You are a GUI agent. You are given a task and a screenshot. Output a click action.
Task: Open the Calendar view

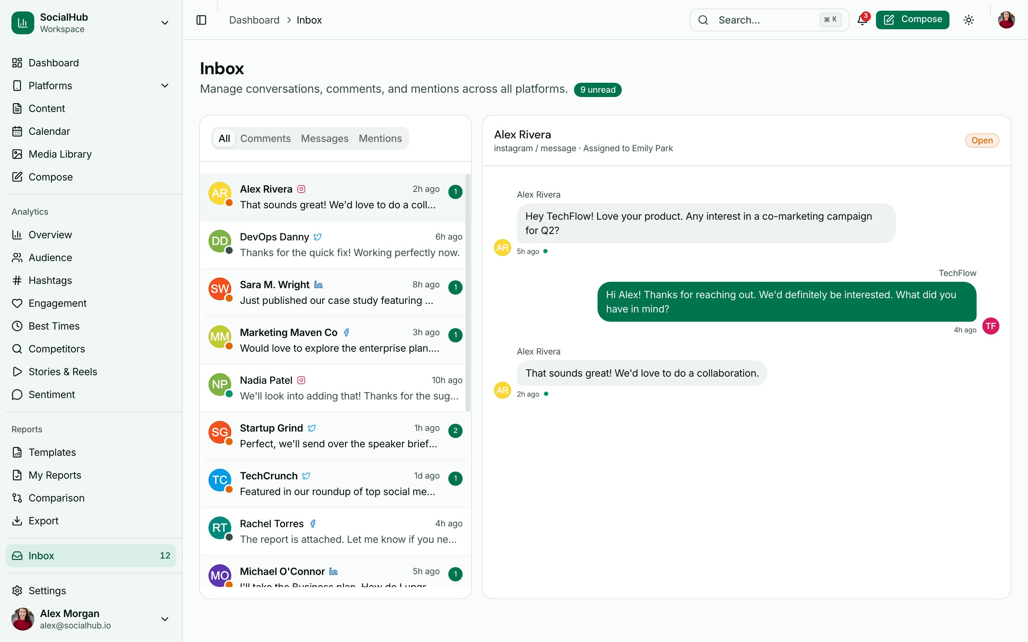point(49,131)
